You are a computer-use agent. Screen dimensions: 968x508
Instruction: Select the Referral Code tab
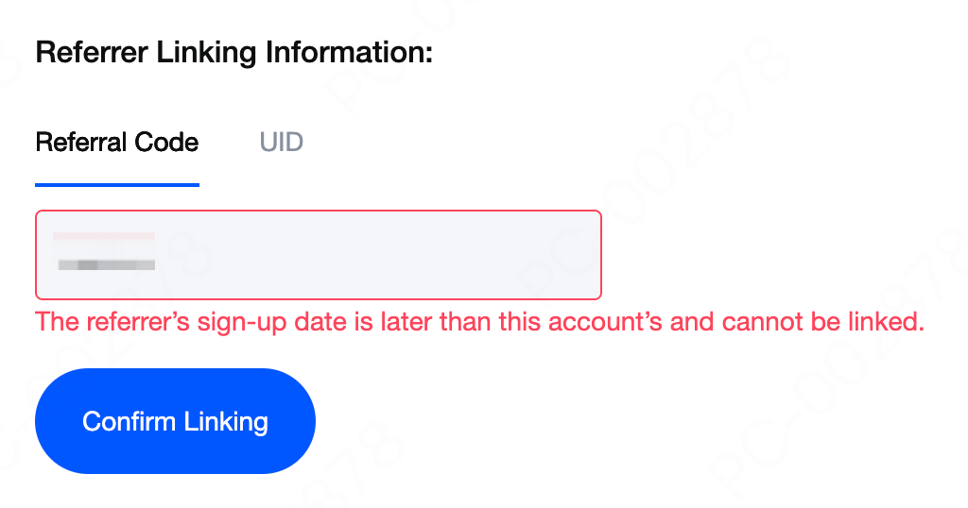117,143
